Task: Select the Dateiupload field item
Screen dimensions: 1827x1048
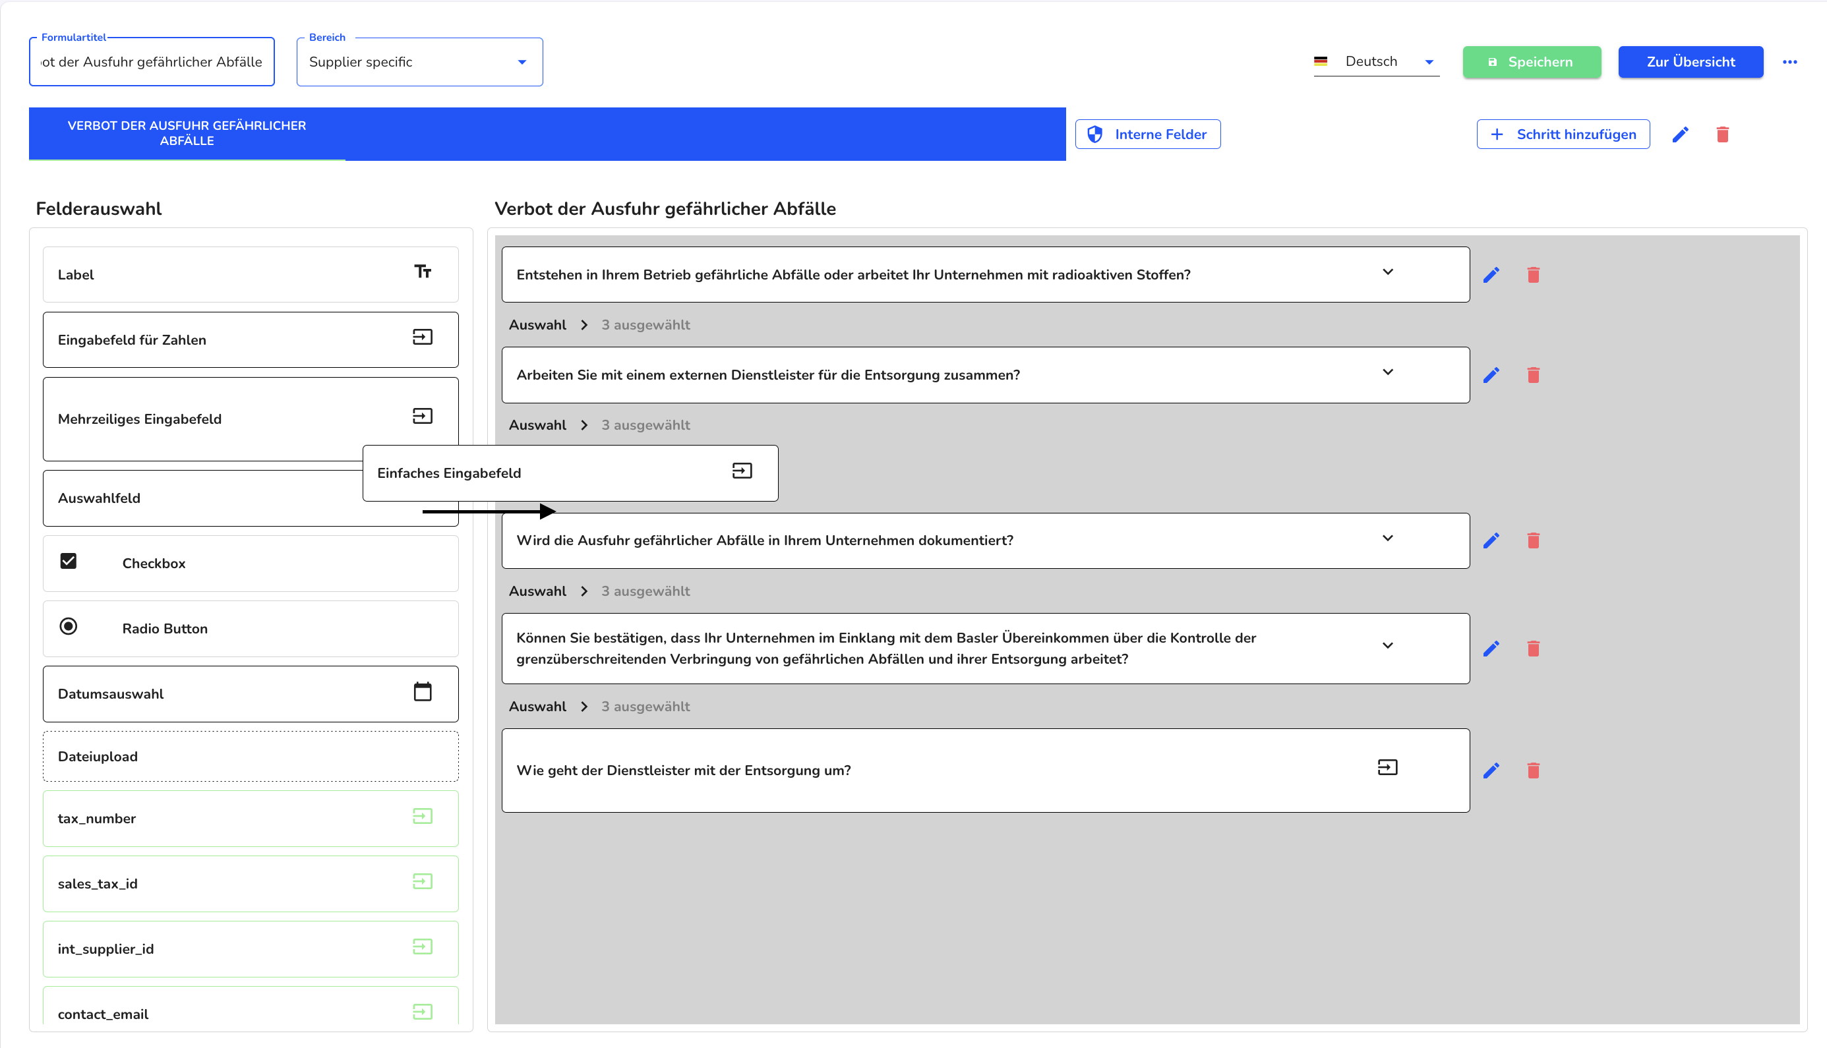Action: [x=251, y=757]
